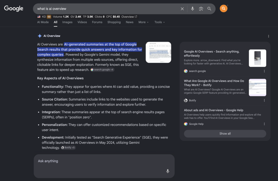Switch to the News tab

point(129,22)
